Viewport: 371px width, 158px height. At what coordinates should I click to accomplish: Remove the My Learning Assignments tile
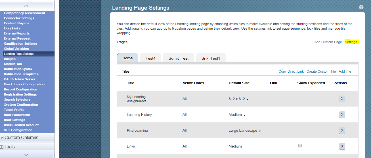pos(342,99)
